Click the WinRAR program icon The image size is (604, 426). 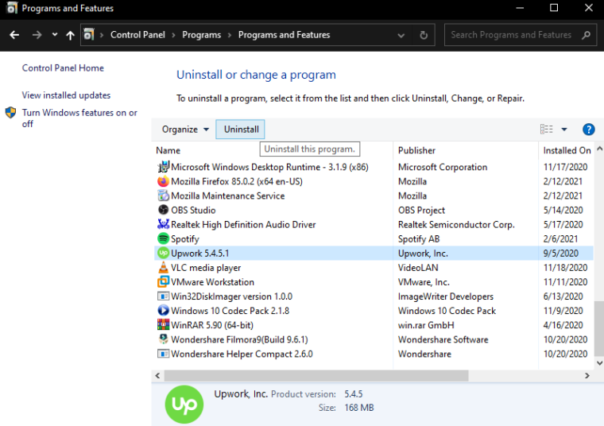[164, 325]
